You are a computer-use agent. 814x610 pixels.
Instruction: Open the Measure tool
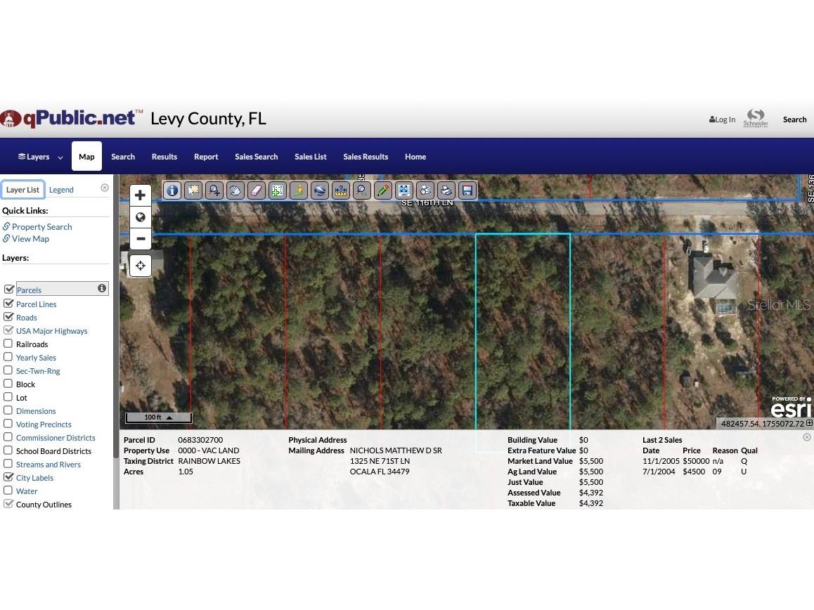[341, 190]
